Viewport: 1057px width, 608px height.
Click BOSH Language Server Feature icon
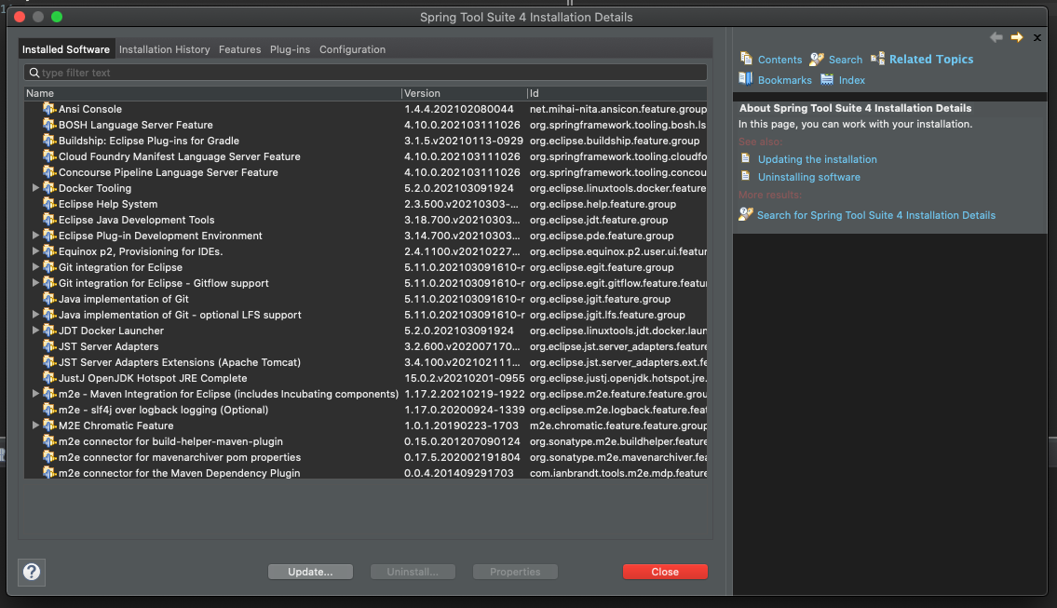click(49, 124)
